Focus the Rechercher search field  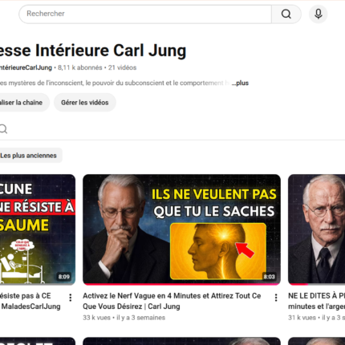coord(145,14)
